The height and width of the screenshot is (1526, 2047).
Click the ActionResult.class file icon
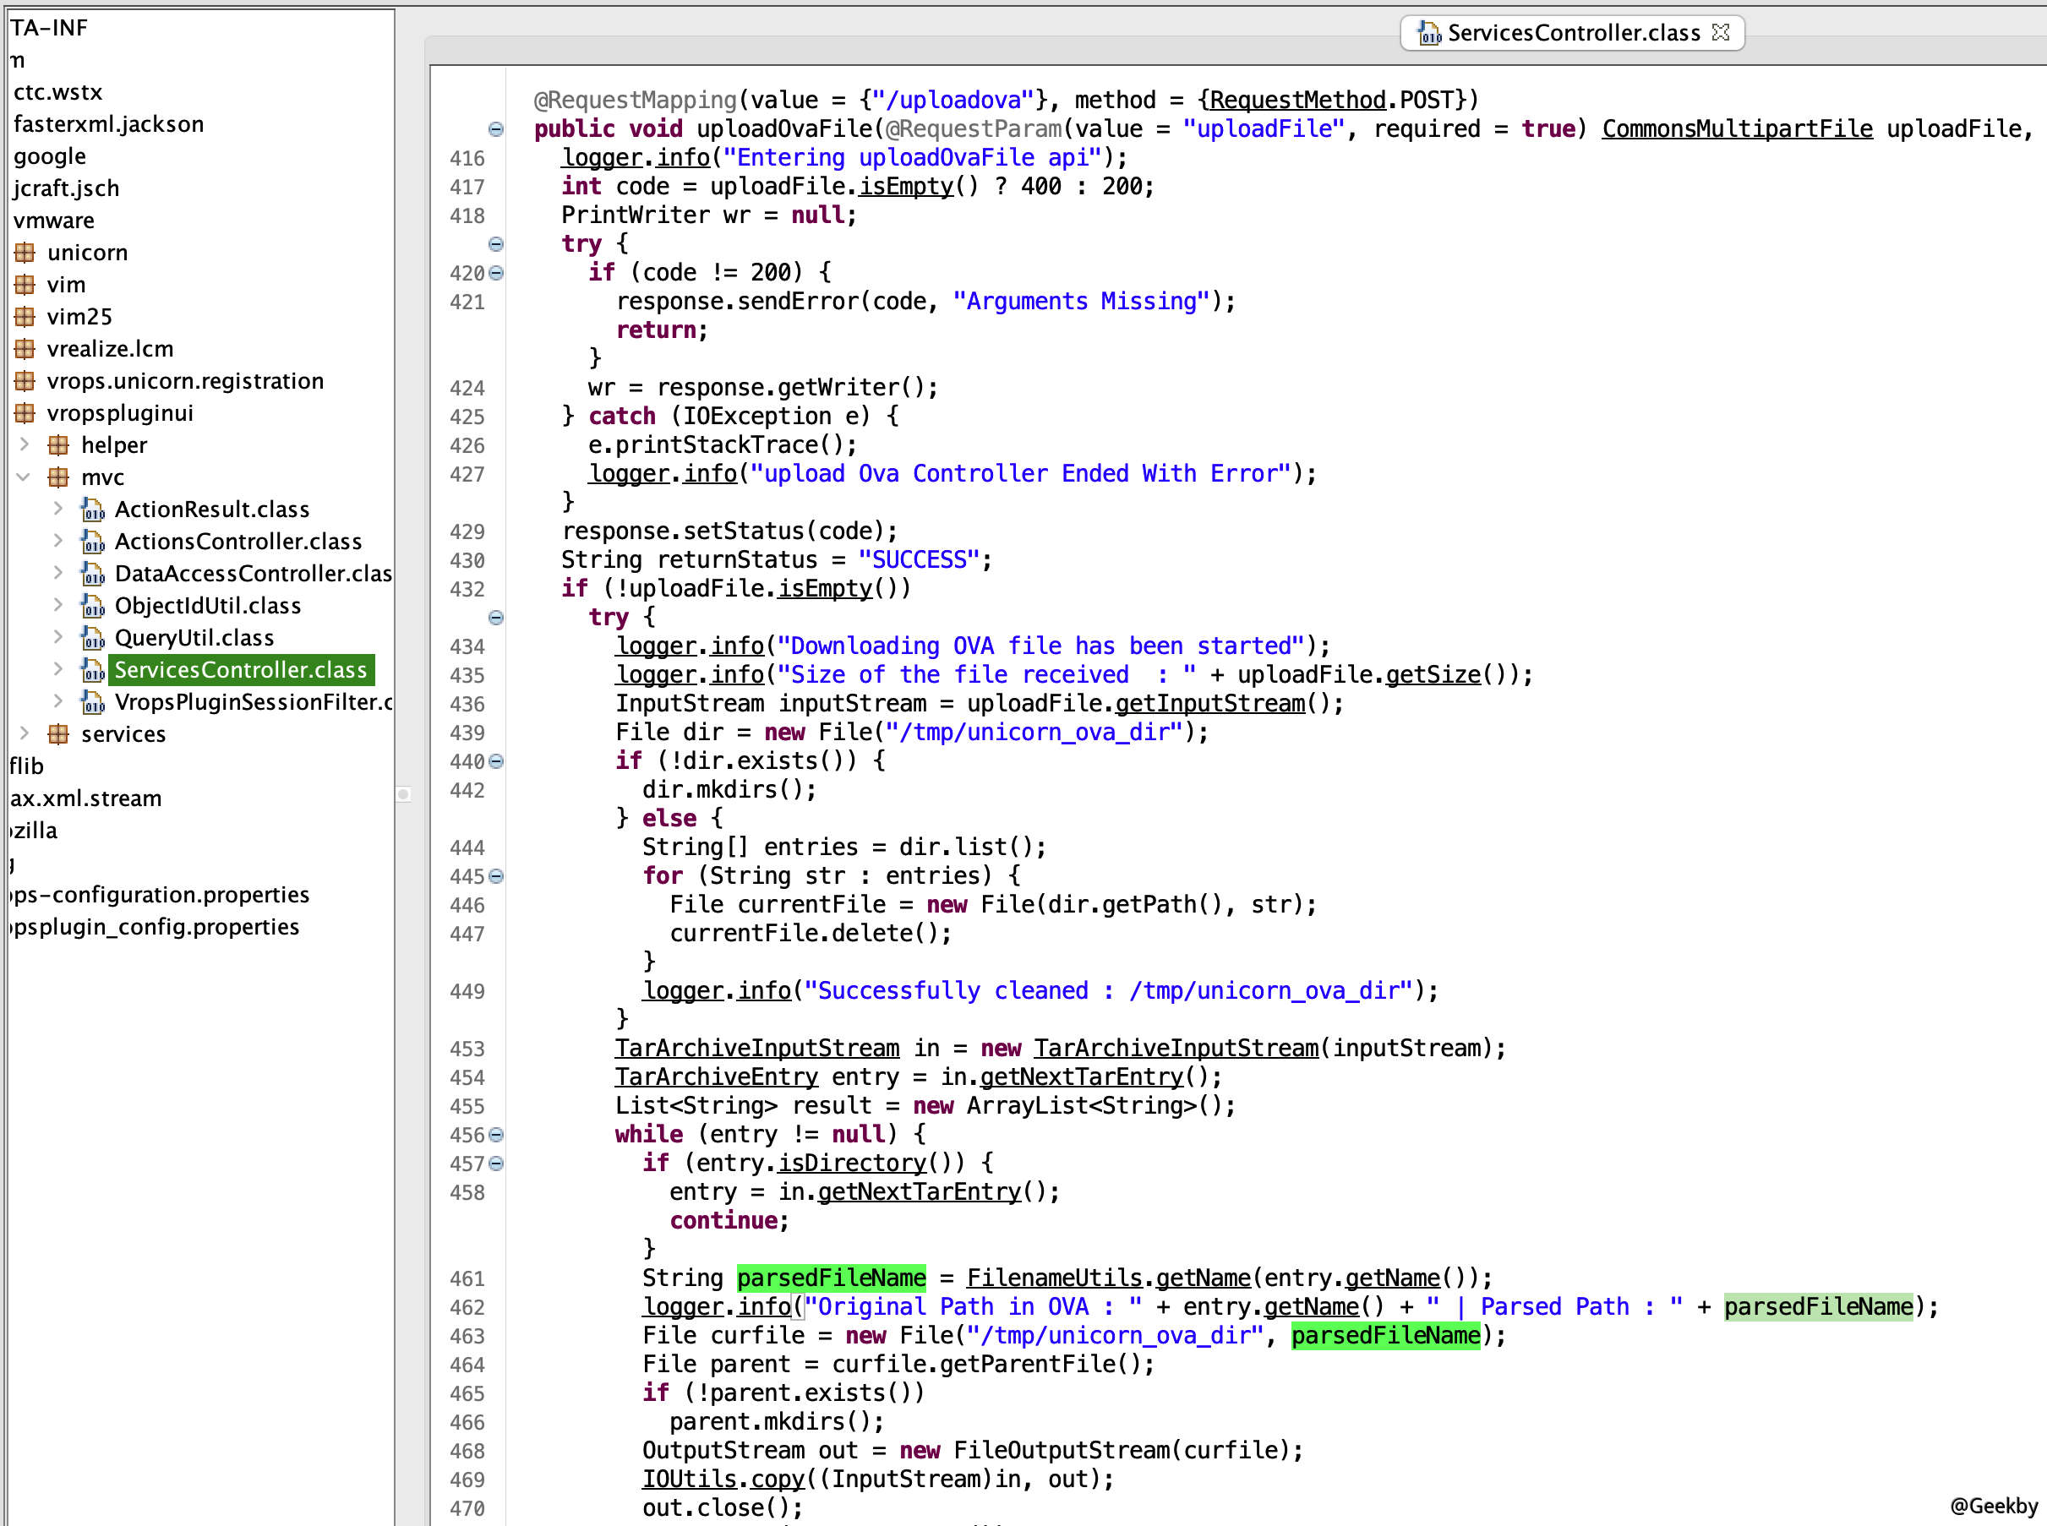[92, 510]
